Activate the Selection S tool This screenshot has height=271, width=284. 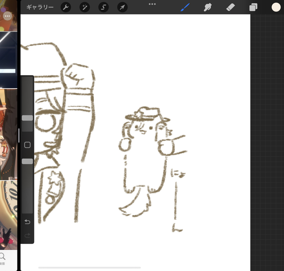coord(103,7)
